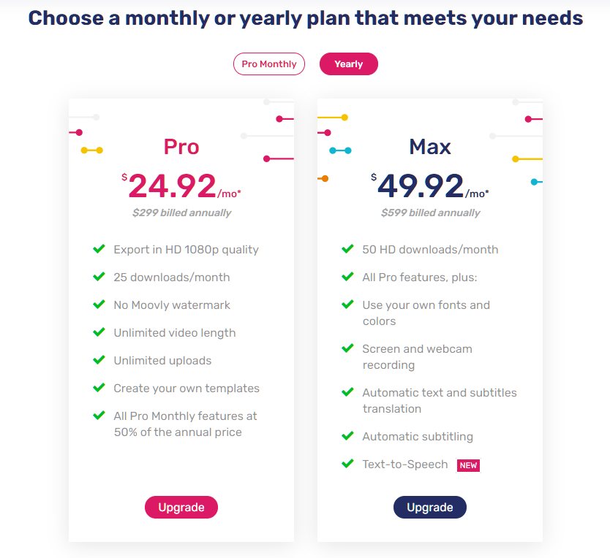This screenshot has height=558, width=610.
Task: Click the Pro plan title
Action: pos(181,147)
